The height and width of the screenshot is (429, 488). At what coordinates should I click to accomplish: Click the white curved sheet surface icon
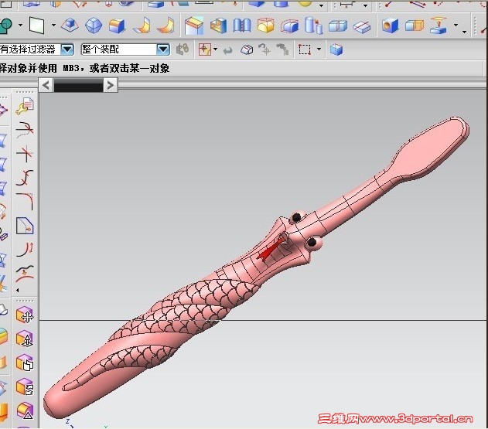(x=142, y=26)
